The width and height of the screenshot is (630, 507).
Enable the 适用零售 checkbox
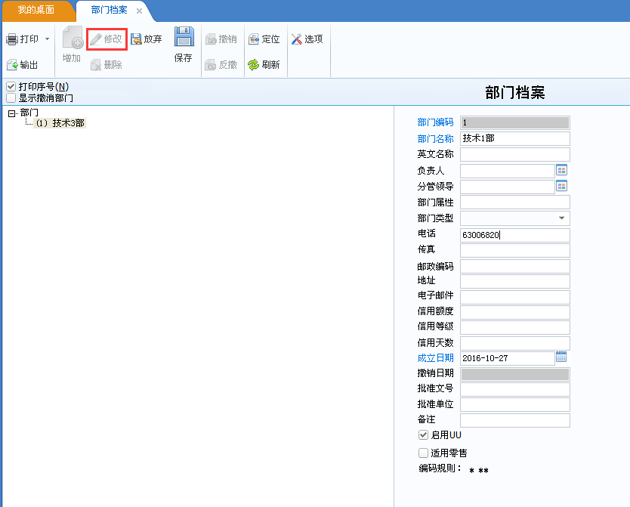pos(423,453)
